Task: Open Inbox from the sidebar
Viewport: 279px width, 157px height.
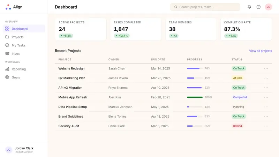Action: [x=24, y=54]
